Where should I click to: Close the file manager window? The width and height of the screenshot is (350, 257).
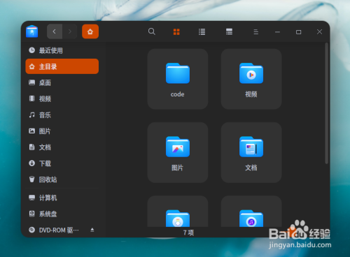pos(319,32)
